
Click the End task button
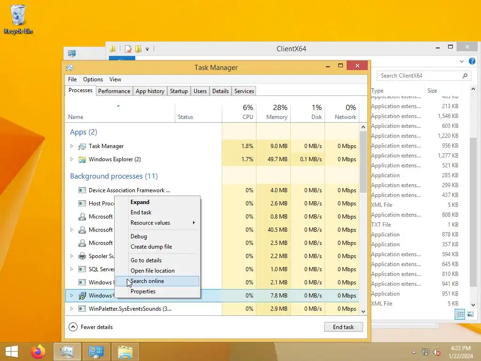coord(343,327)
